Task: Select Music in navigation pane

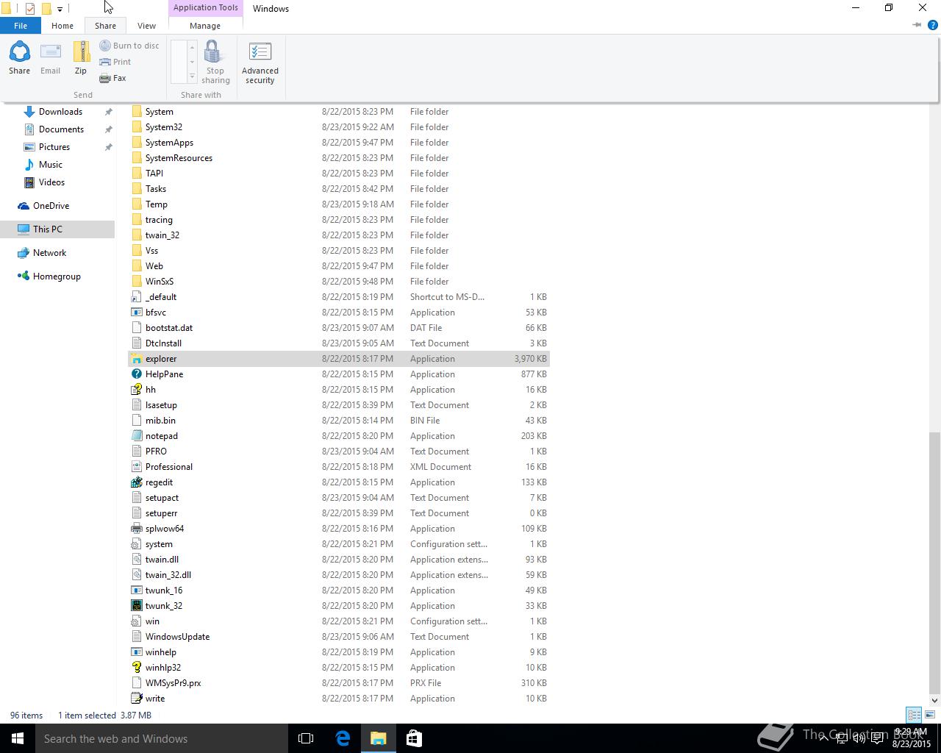Action: [51, 165]
